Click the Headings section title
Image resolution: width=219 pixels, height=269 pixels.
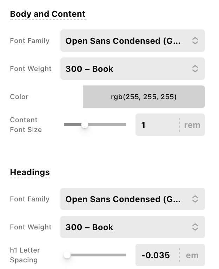click(x=30, y=172)
